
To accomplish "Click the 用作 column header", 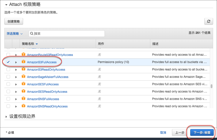I will tap(101, 44).
